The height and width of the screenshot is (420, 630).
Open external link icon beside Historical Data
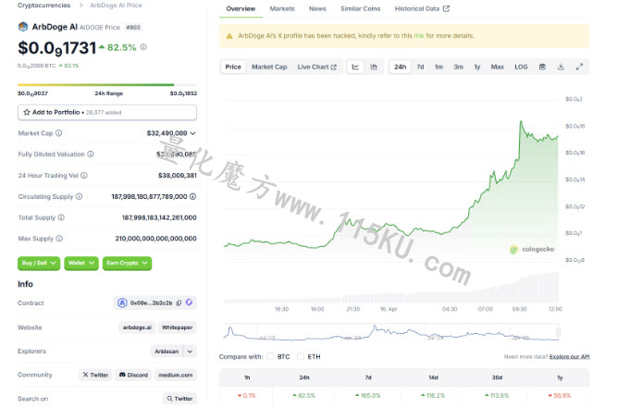[446, 8]
